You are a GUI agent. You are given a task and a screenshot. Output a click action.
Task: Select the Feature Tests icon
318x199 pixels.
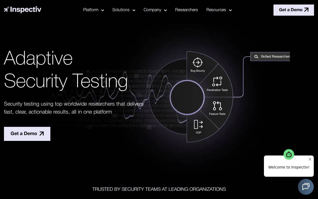217,106
